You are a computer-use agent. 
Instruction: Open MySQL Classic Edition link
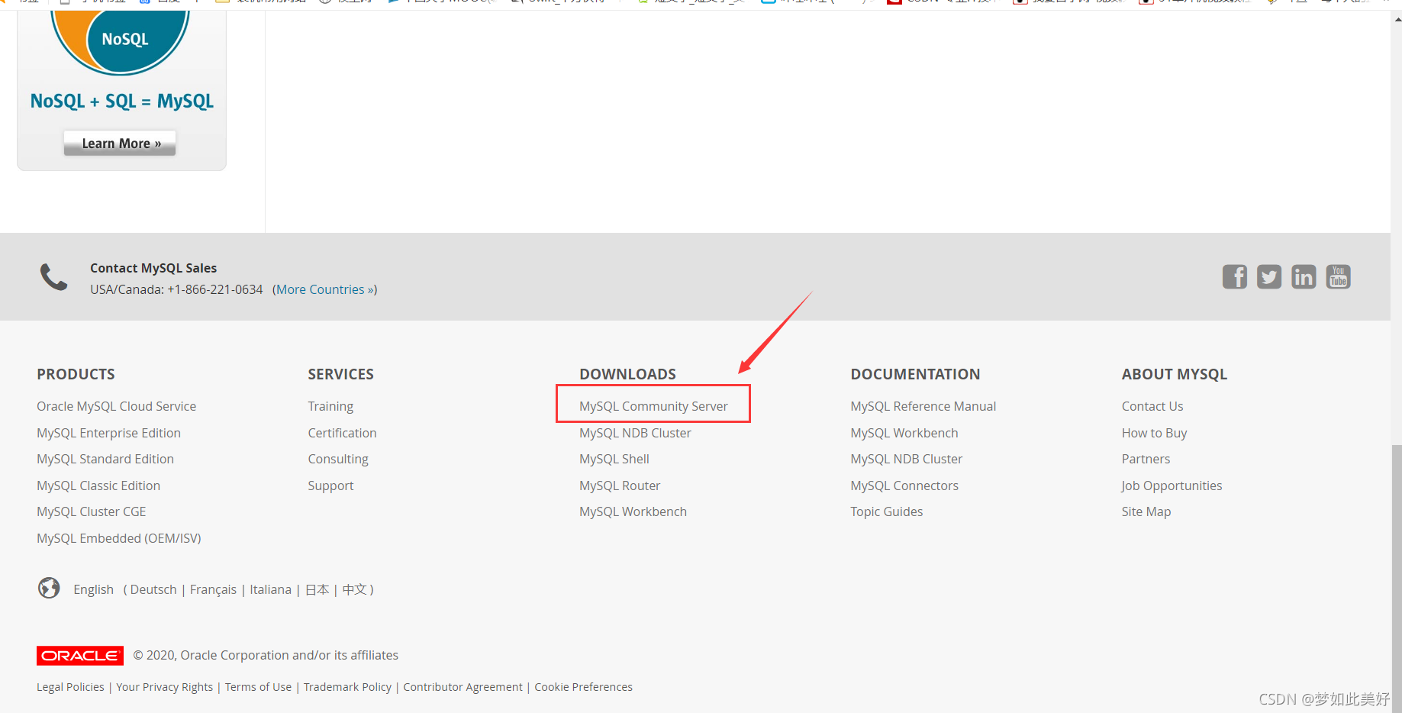98,486
